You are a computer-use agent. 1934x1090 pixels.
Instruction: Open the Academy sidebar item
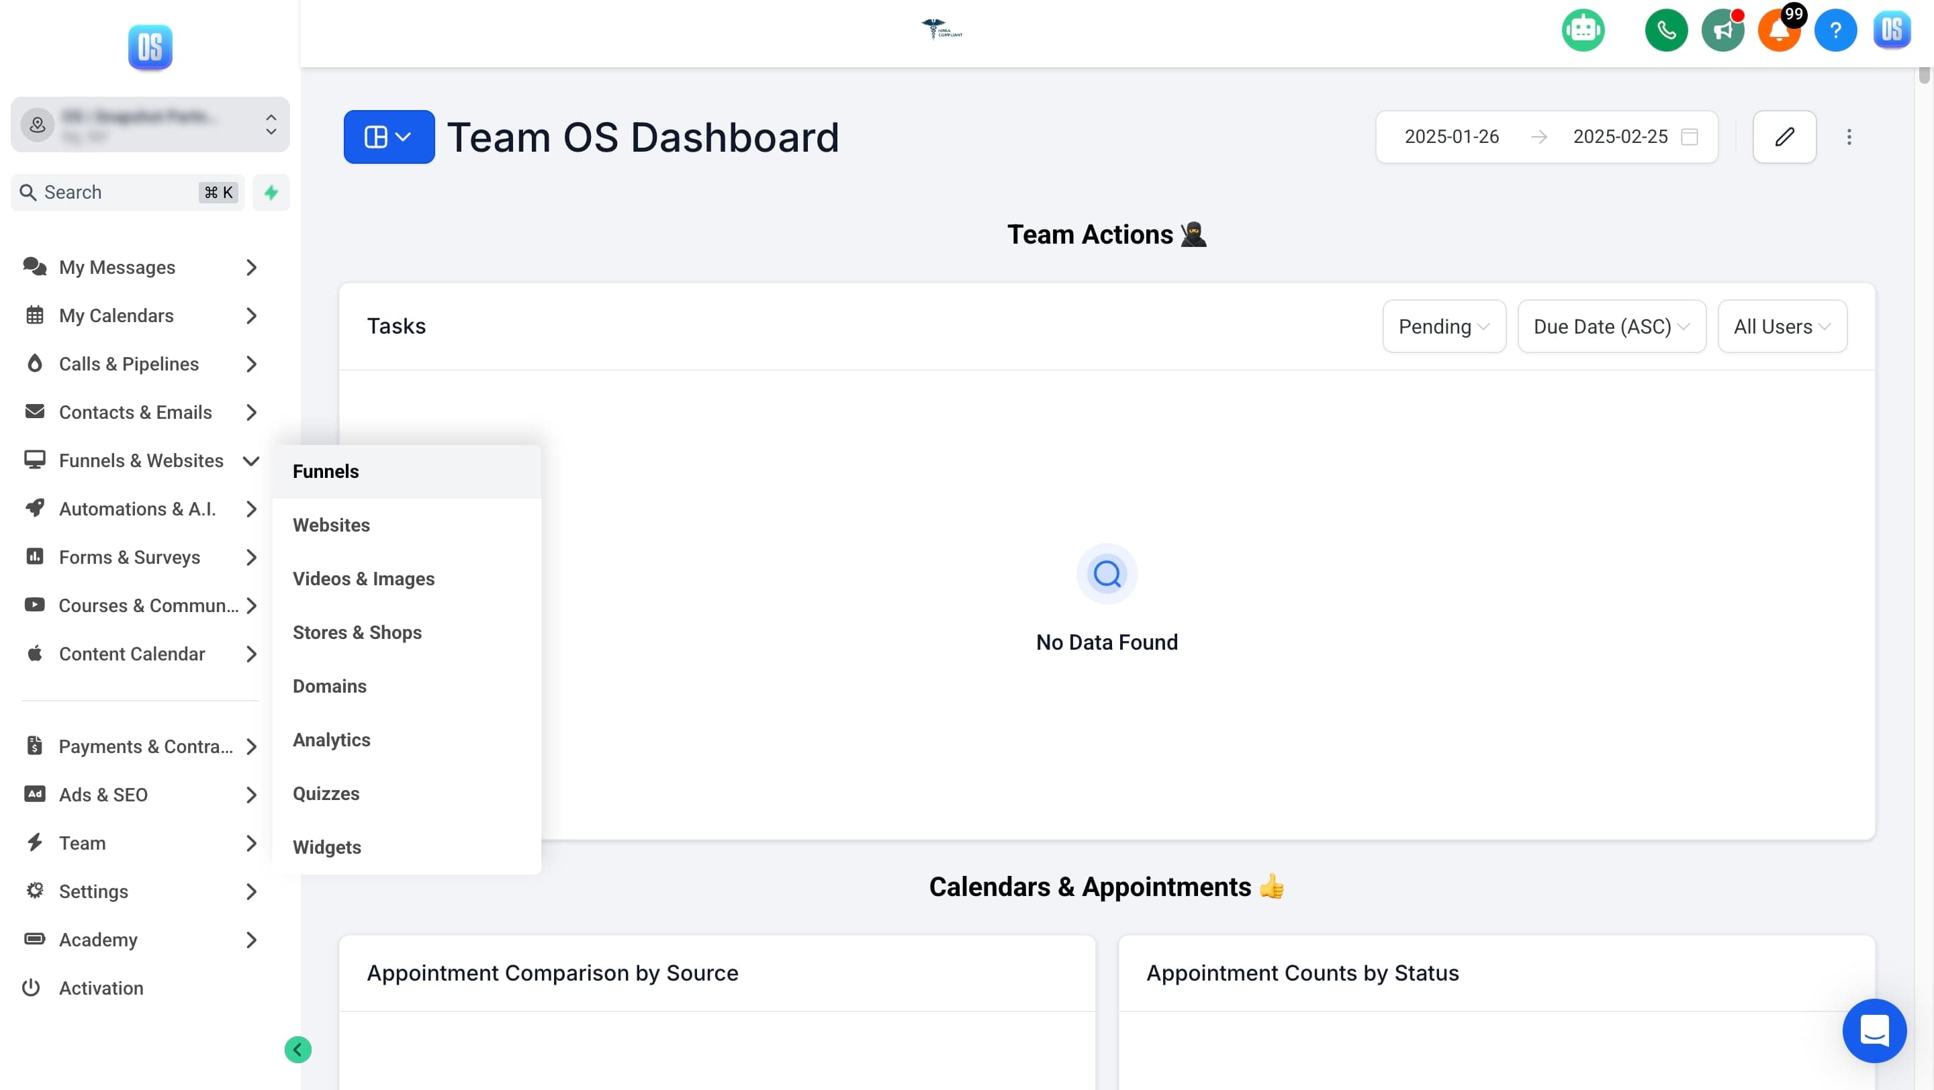(98, 940)
